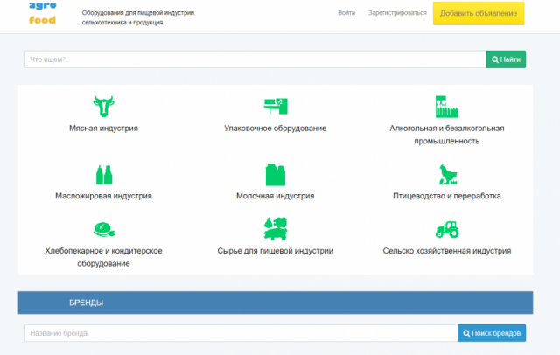
Task: Open Мясная индустрия category link
Action: (x=103, y=129)
